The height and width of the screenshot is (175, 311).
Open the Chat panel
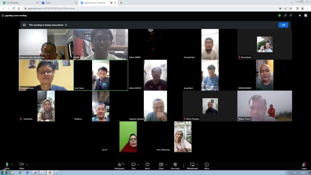tap(133, 166)
